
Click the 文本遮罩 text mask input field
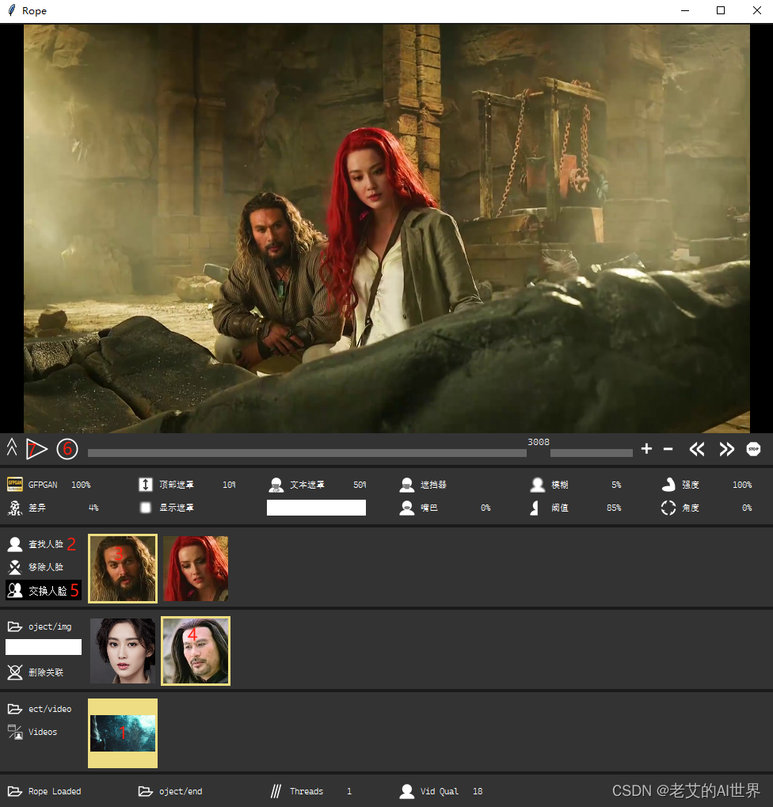click(x=316, y=508)
